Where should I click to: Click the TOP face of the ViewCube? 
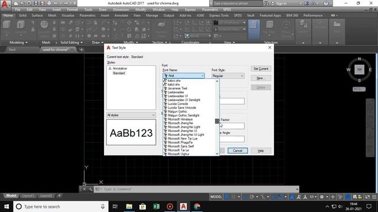(x=359, y=69)
